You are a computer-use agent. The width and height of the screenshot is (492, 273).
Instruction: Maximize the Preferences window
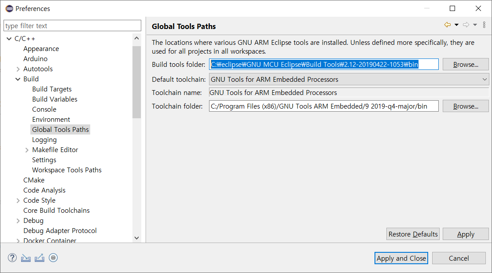[452, 8]
